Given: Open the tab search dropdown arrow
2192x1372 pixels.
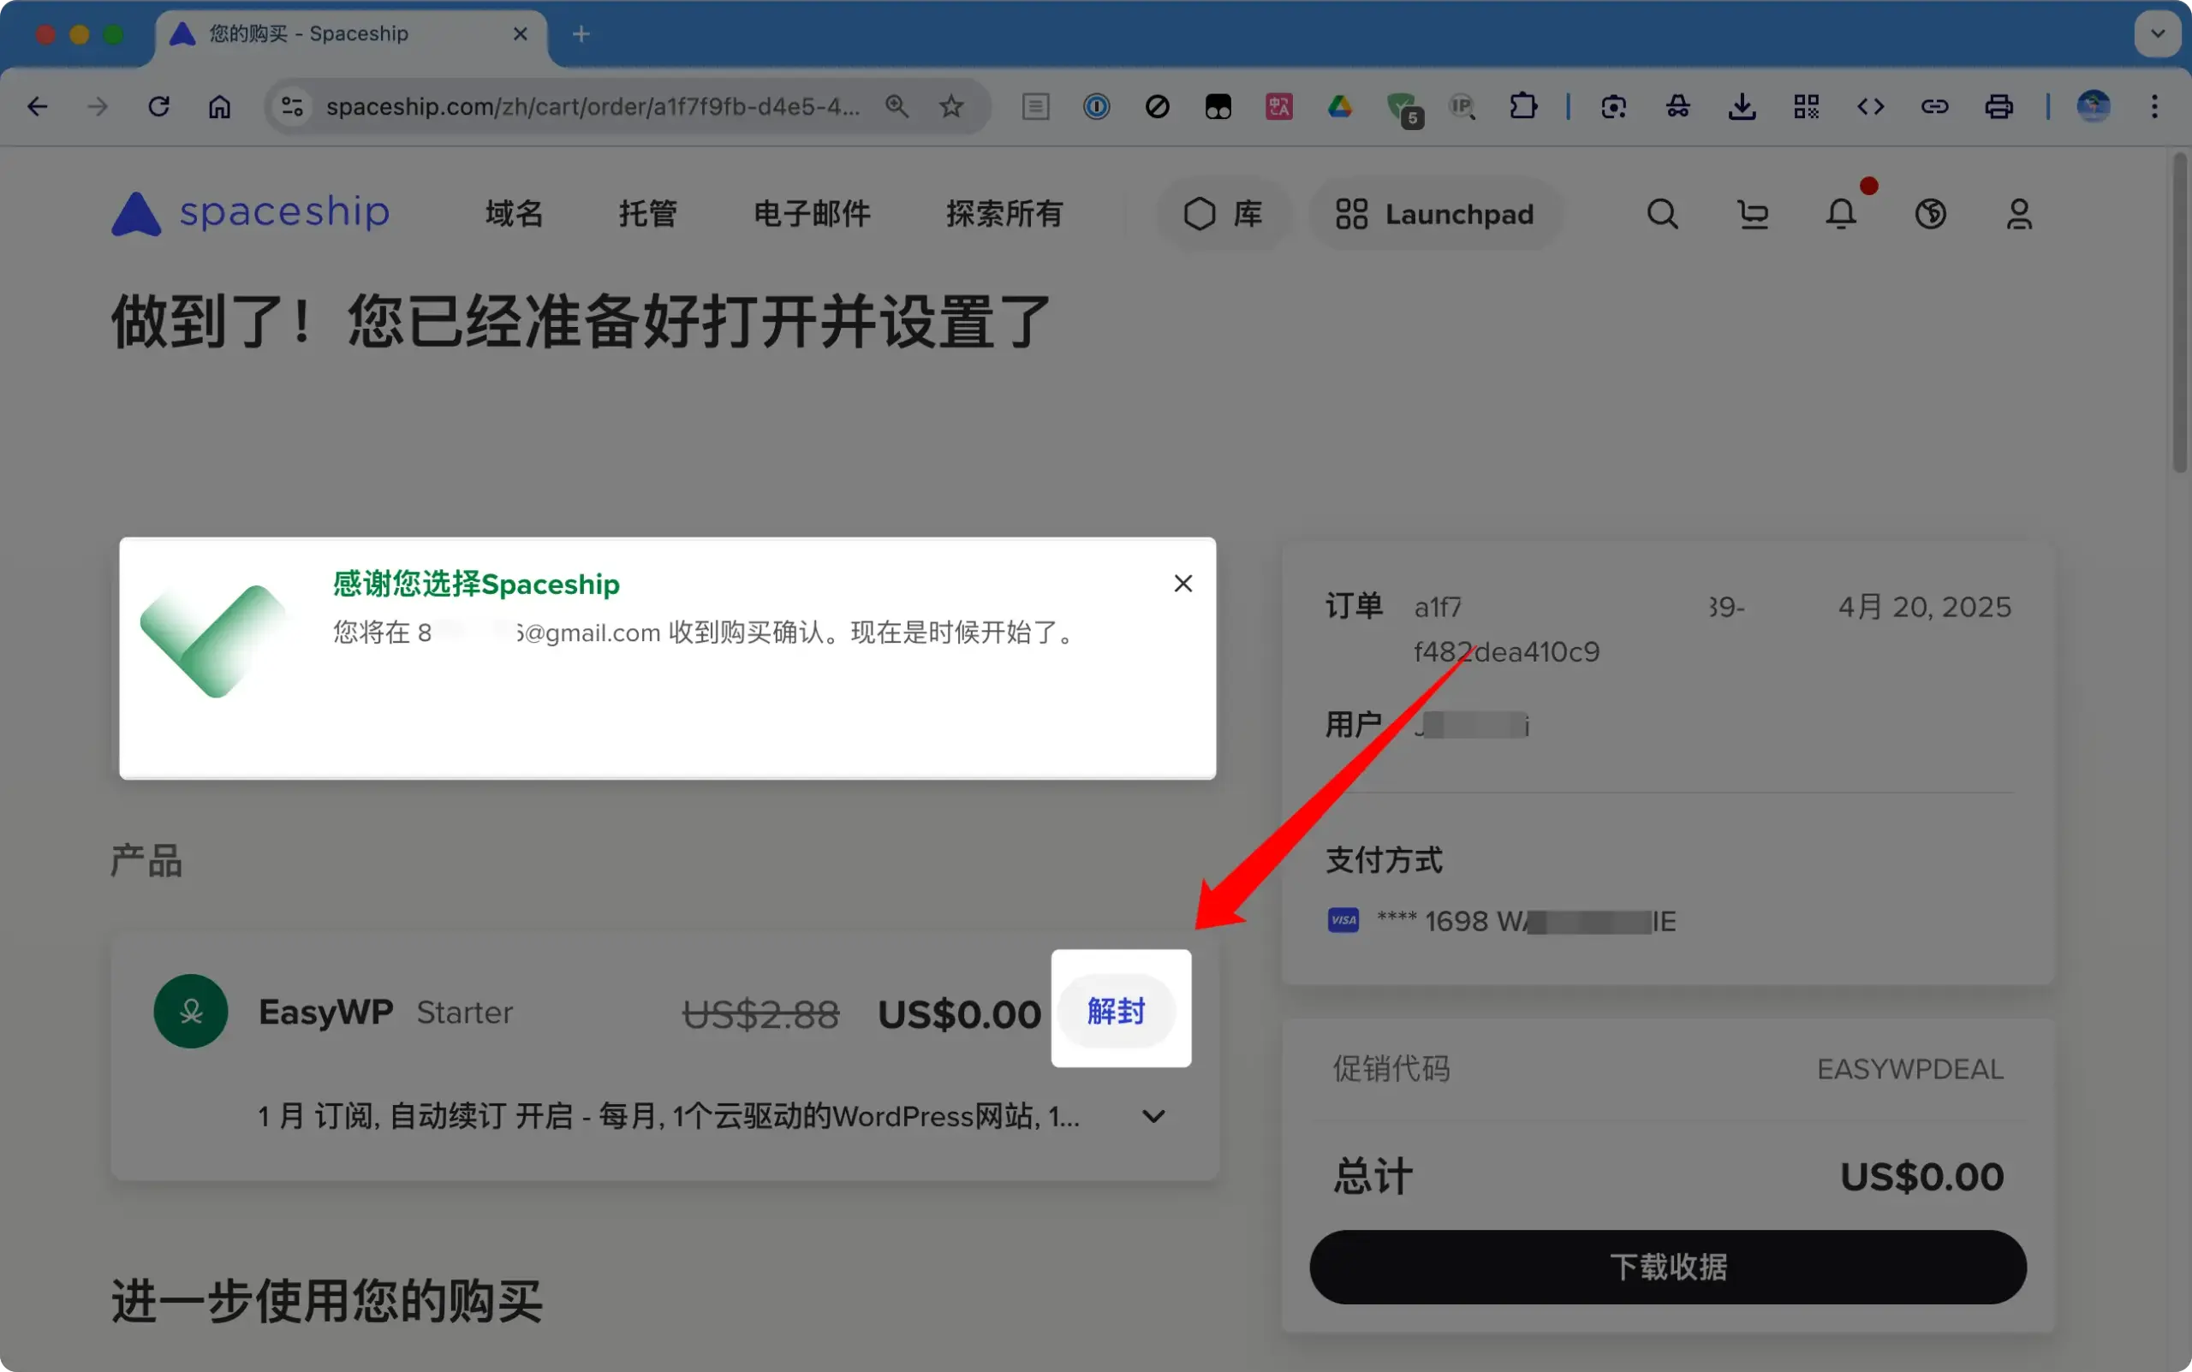Looking at the screenshot, I should [x=2158, y=34].
